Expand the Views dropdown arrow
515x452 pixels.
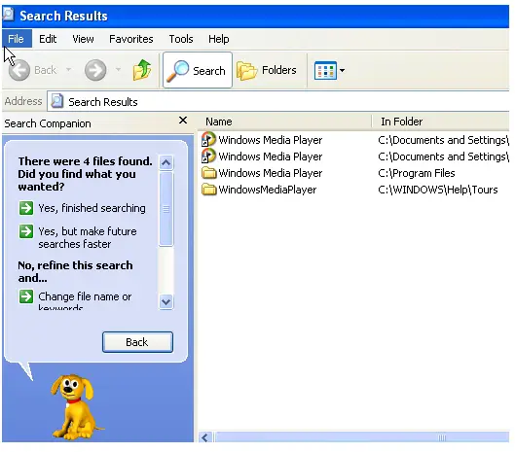pyautogui.click(x=342, y=70)
